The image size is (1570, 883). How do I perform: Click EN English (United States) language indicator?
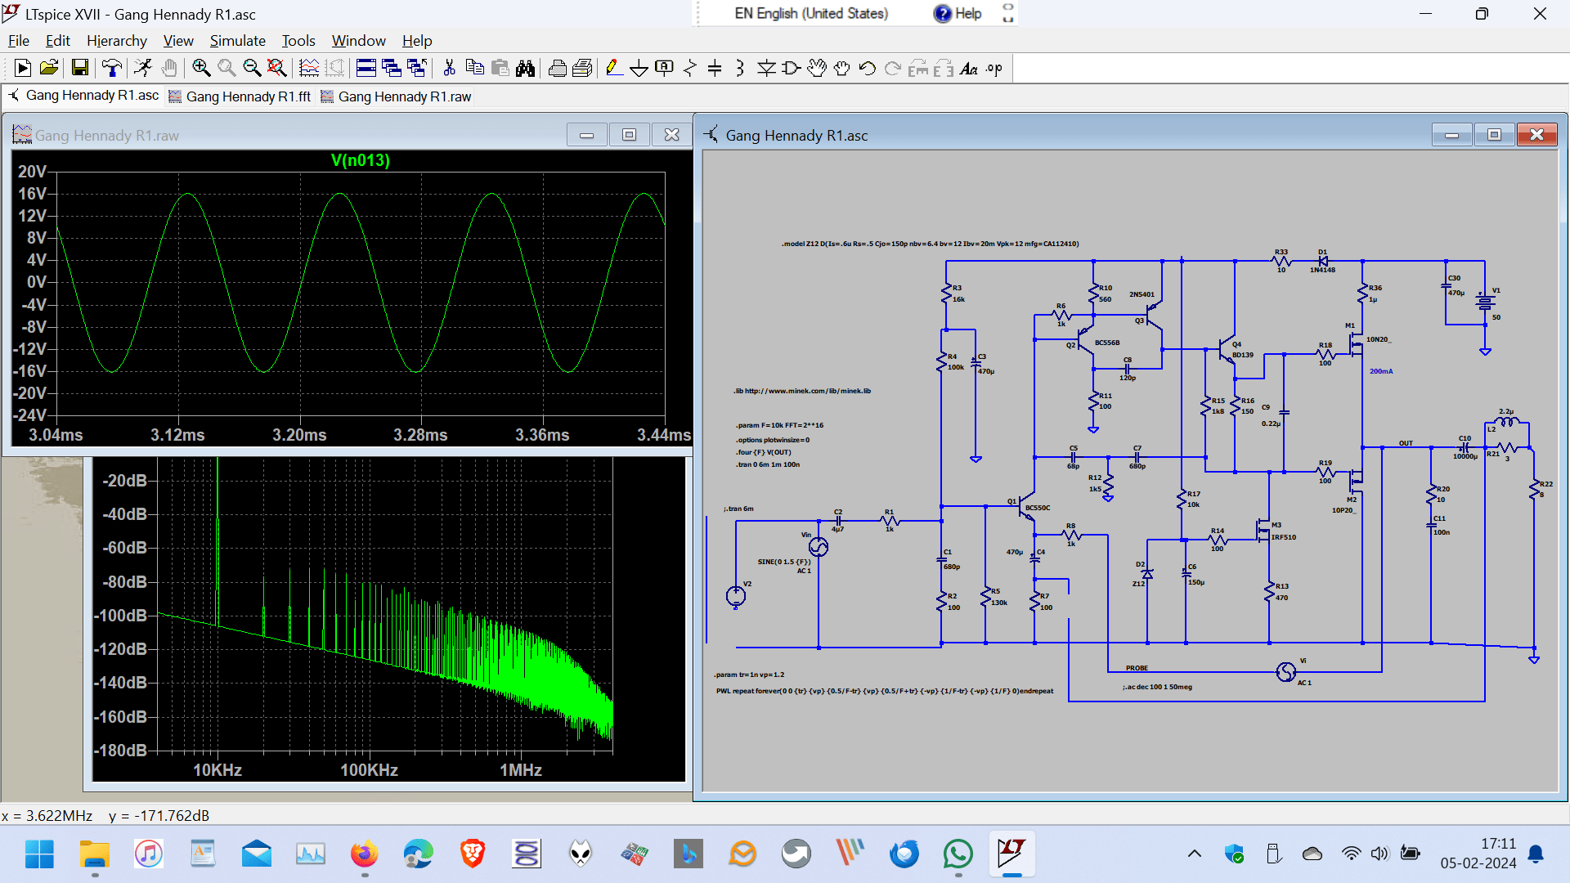810,13
